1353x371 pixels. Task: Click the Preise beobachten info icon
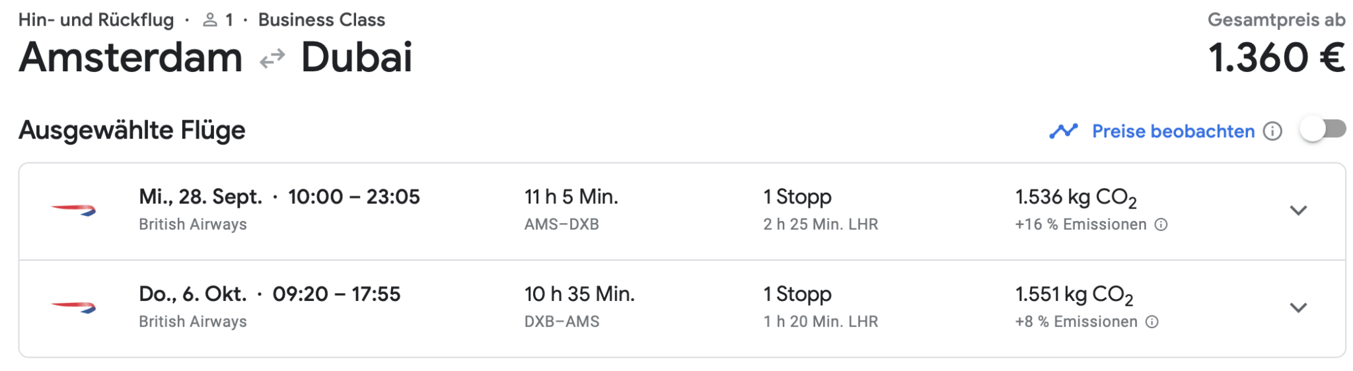[1272, 131]
